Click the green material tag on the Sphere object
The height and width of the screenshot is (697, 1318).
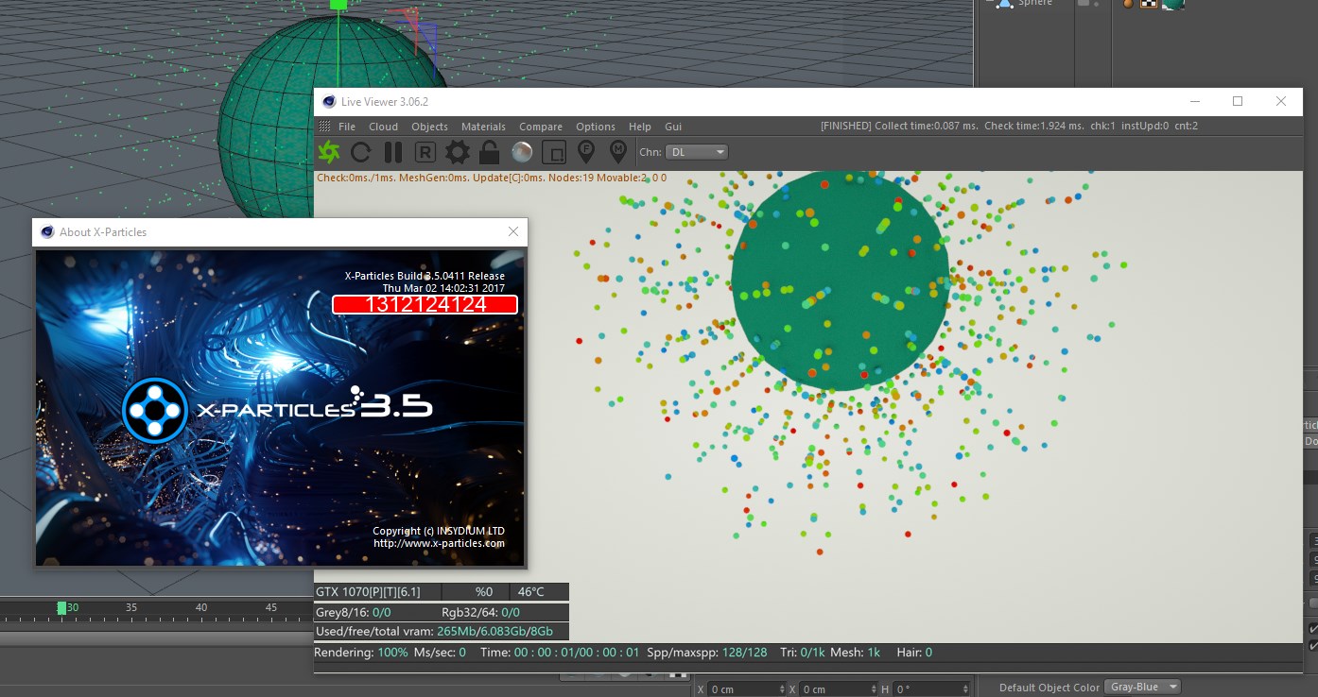(1173, 4)
